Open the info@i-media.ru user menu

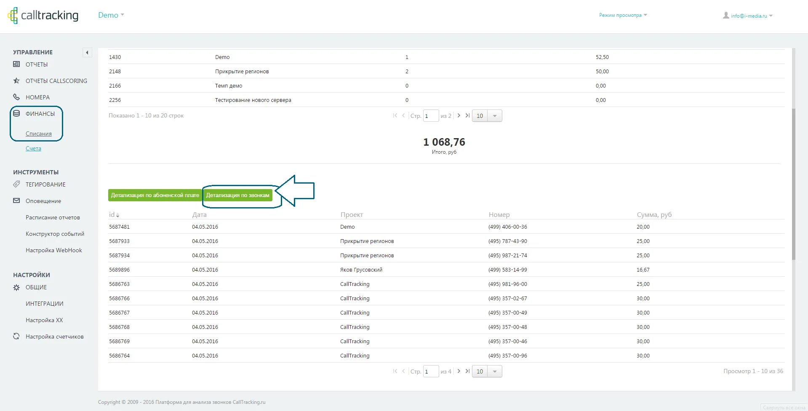click(752, 16)
